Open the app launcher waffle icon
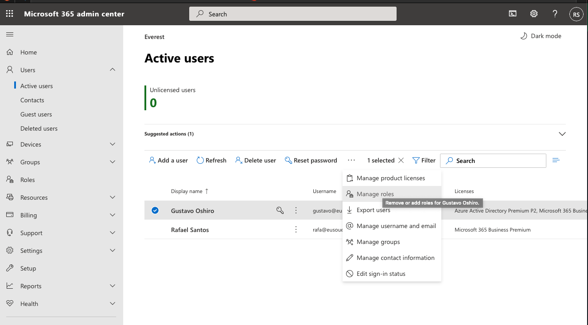The image size is (588, 325). coord(9,14)
